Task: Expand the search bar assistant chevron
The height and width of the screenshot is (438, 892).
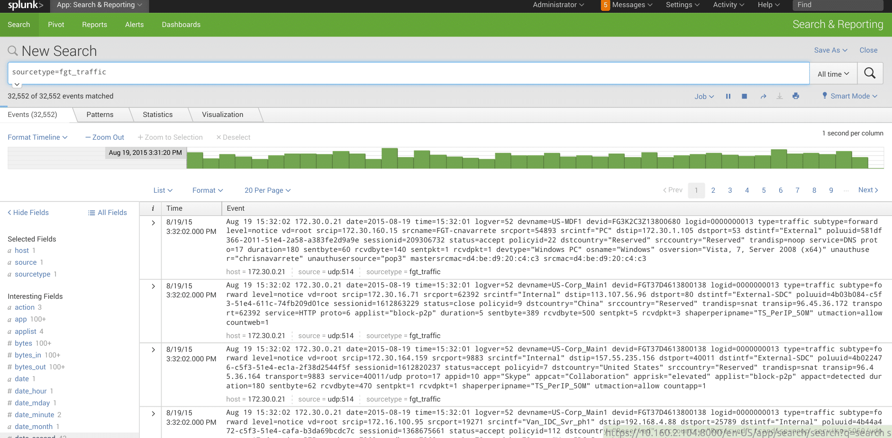Action: (17, 85)
